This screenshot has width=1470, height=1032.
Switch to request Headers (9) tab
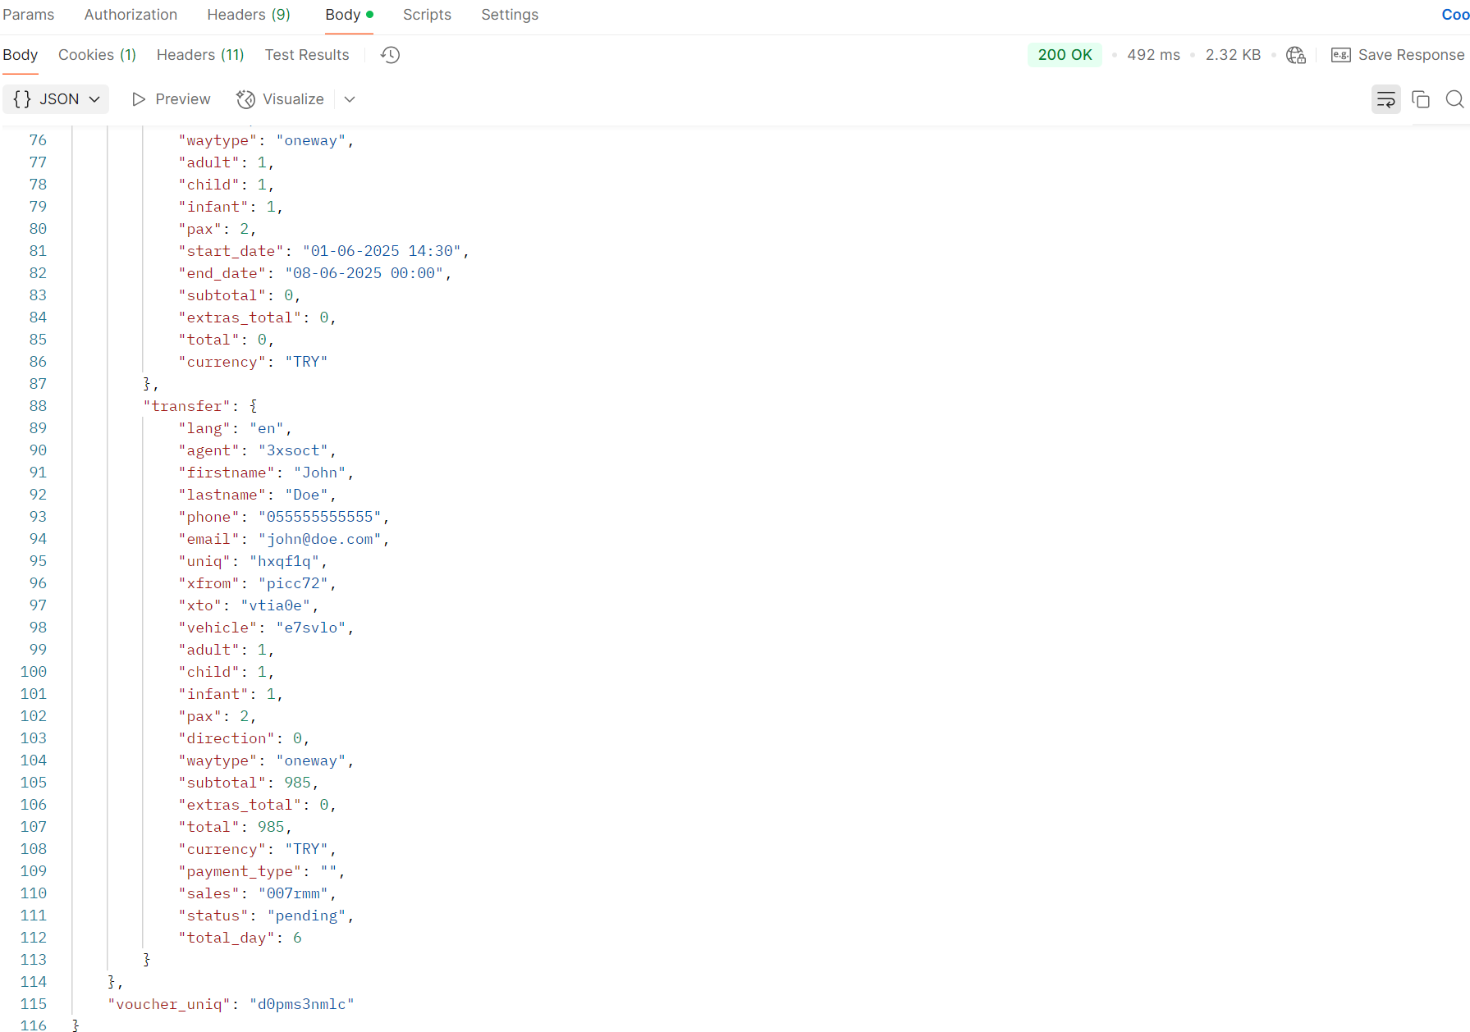tap(249, 15)
